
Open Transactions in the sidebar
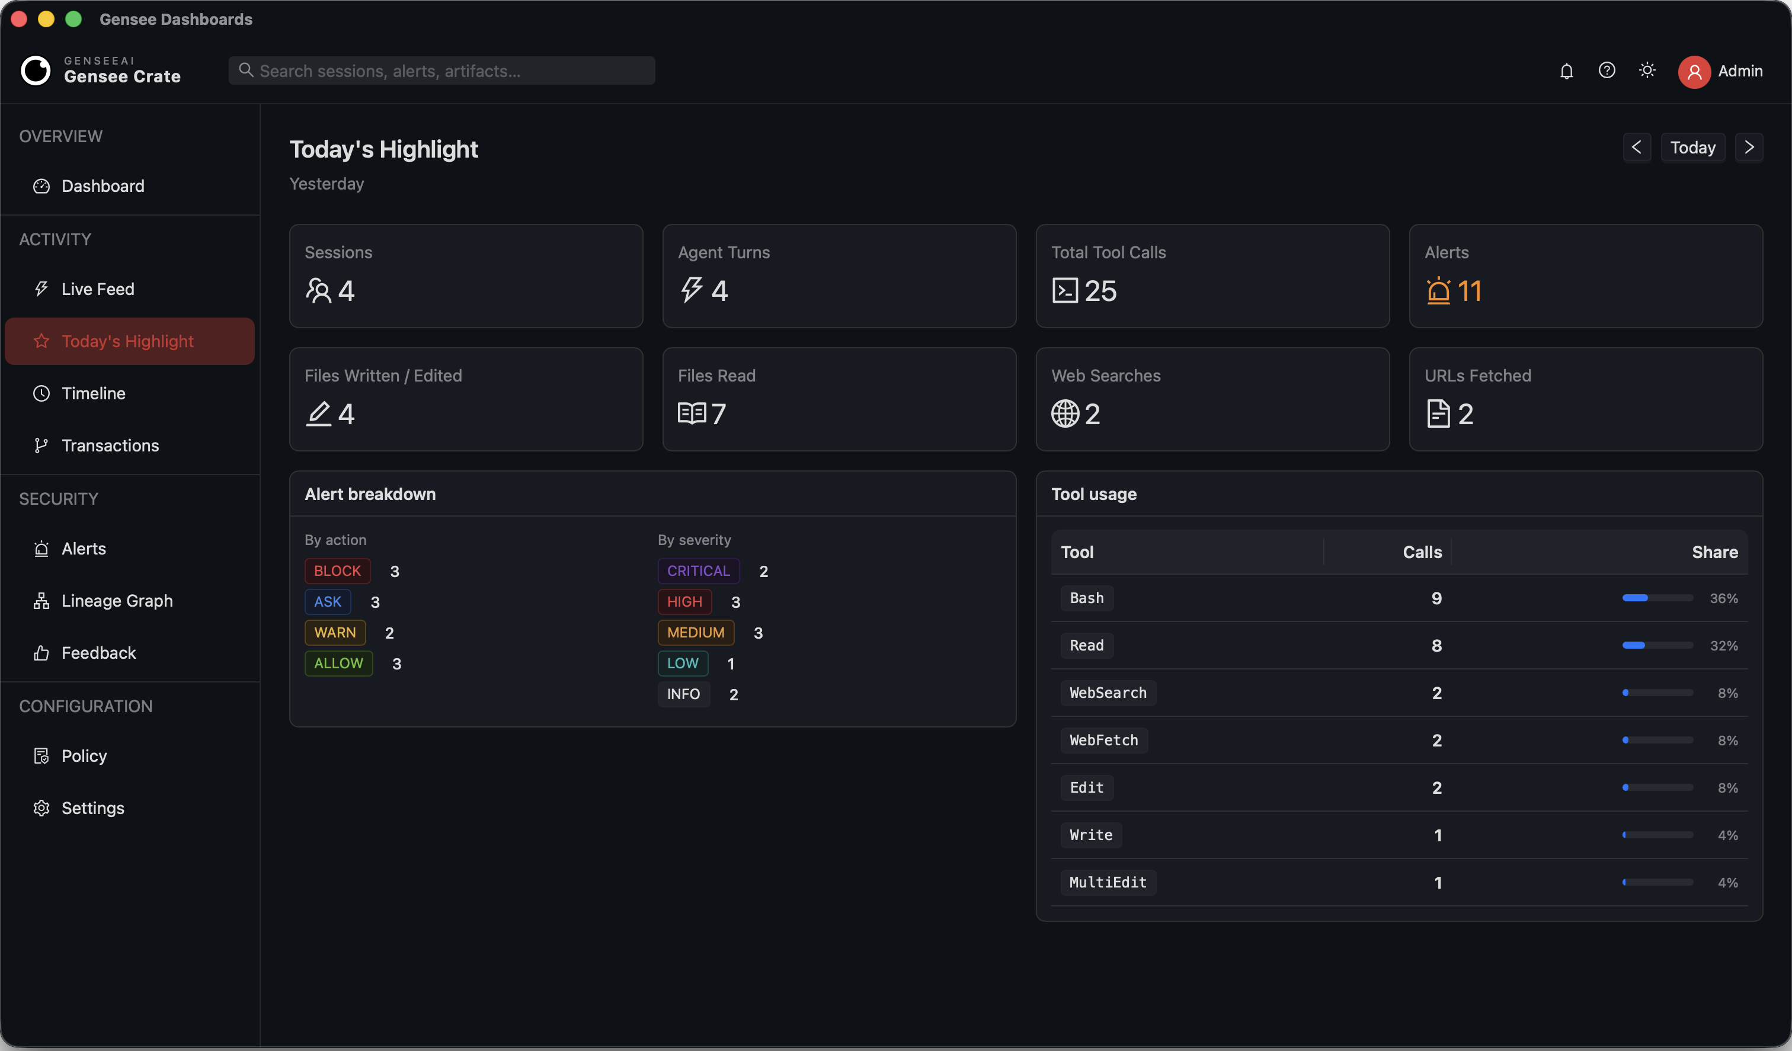(130, 445)
